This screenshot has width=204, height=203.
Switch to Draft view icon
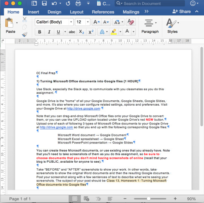pos(110,198)
